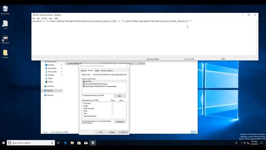Switch Explorer to details view icon
This screenshot has width=266, height=150.
[192, 132]
